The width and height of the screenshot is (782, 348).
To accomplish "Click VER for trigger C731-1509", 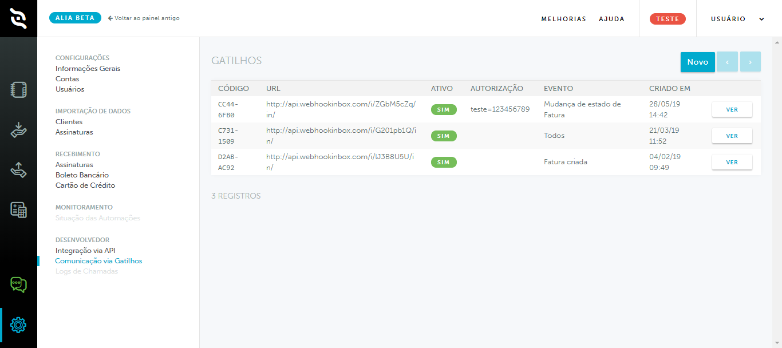I will pyautogui.click(x=732, y=136).
